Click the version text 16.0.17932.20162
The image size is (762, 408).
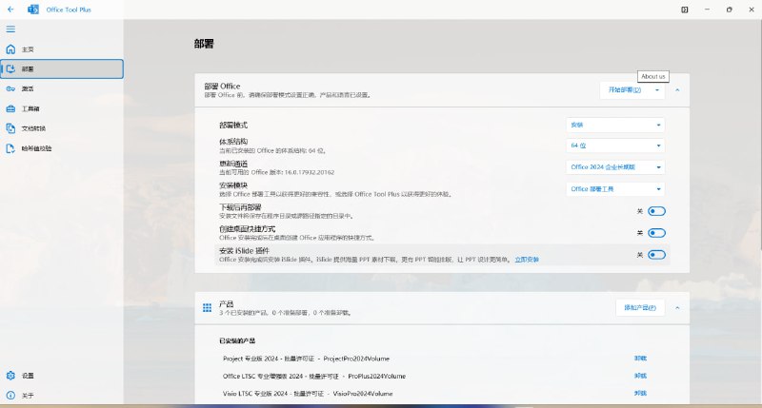click(x=309, y=172)
